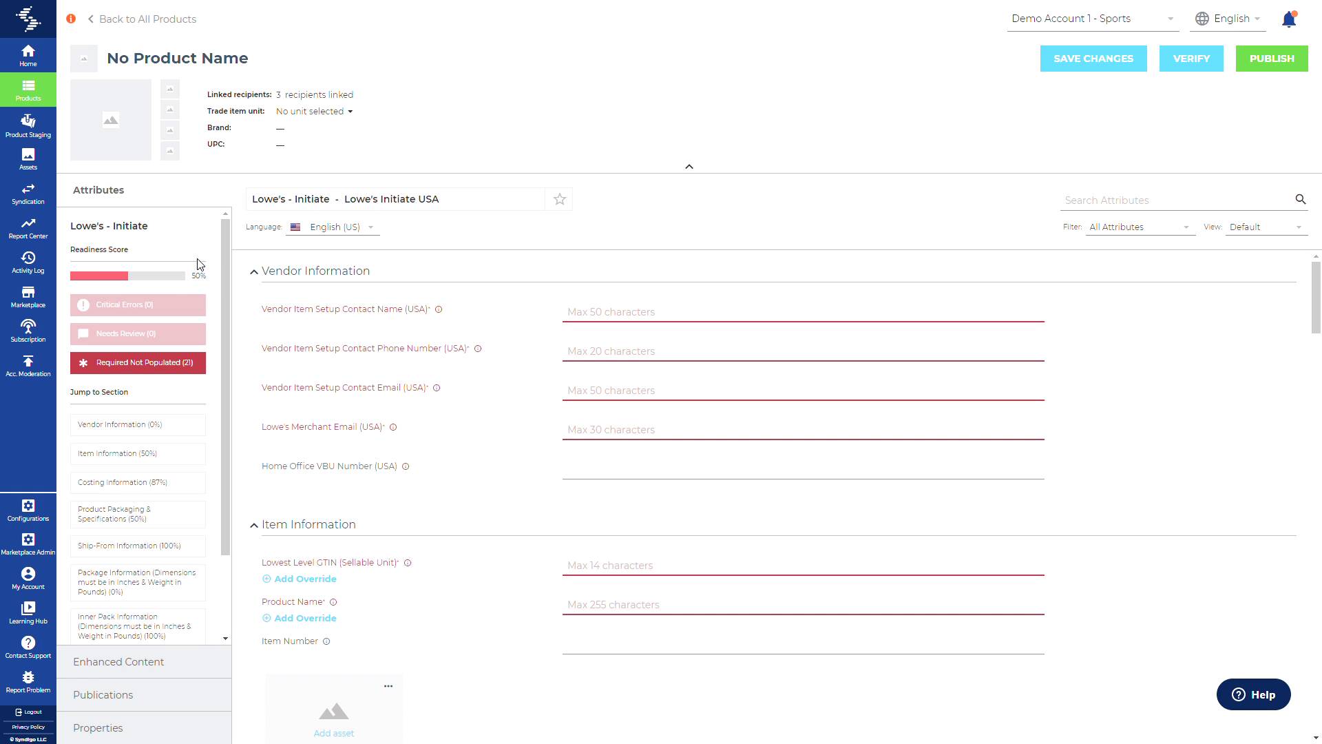1322x744 pixels.
Task: Toggle the Critical Errors filter
Action: (137, 304)
